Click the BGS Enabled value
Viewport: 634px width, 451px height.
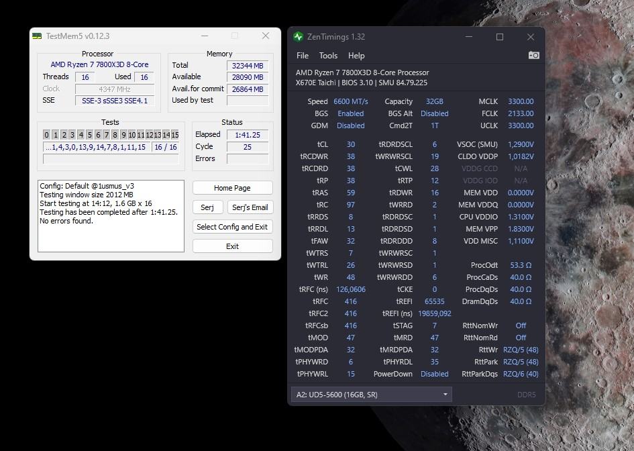pyautogui.click(x=351, y=113)
